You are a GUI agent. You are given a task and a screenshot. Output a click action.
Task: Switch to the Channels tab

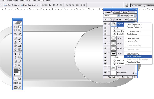(x=117, y=12)
